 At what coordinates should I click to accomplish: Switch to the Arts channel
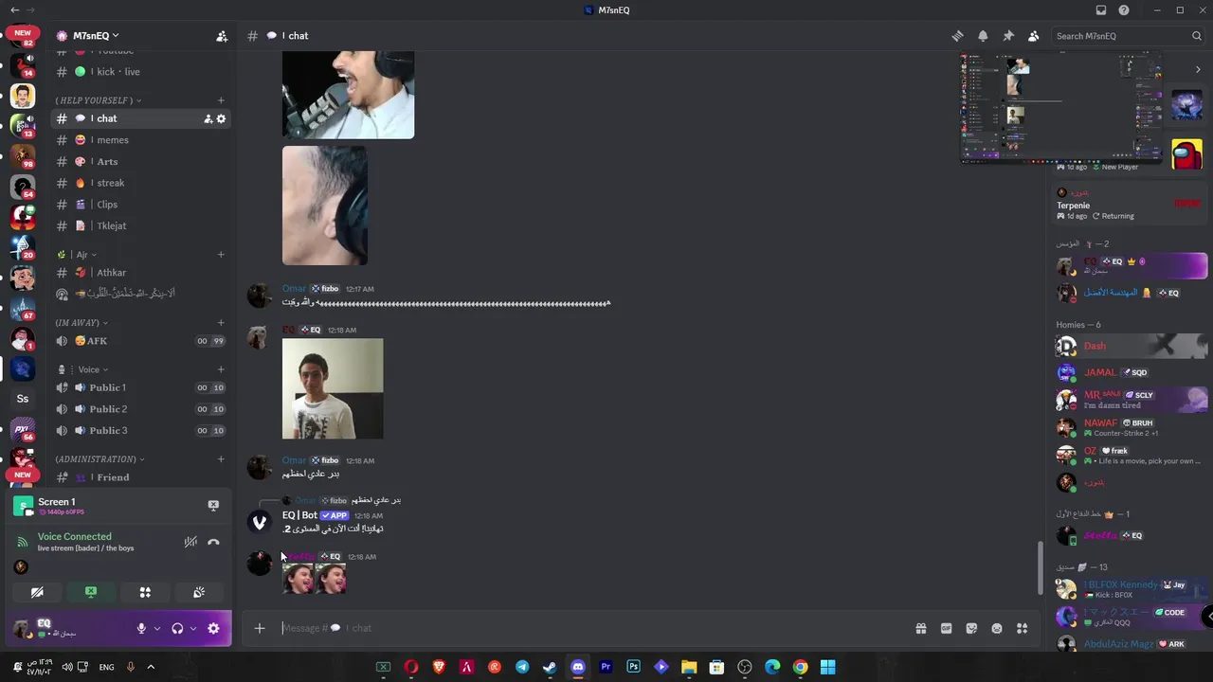(x=140, y=162)
